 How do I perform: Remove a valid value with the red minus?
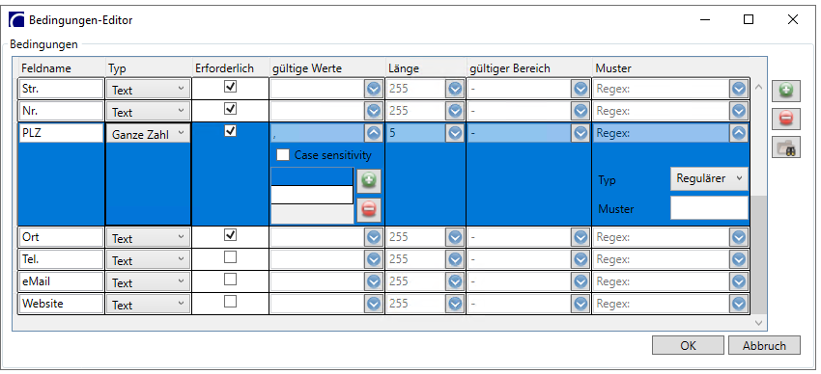(x=369, y=210)
